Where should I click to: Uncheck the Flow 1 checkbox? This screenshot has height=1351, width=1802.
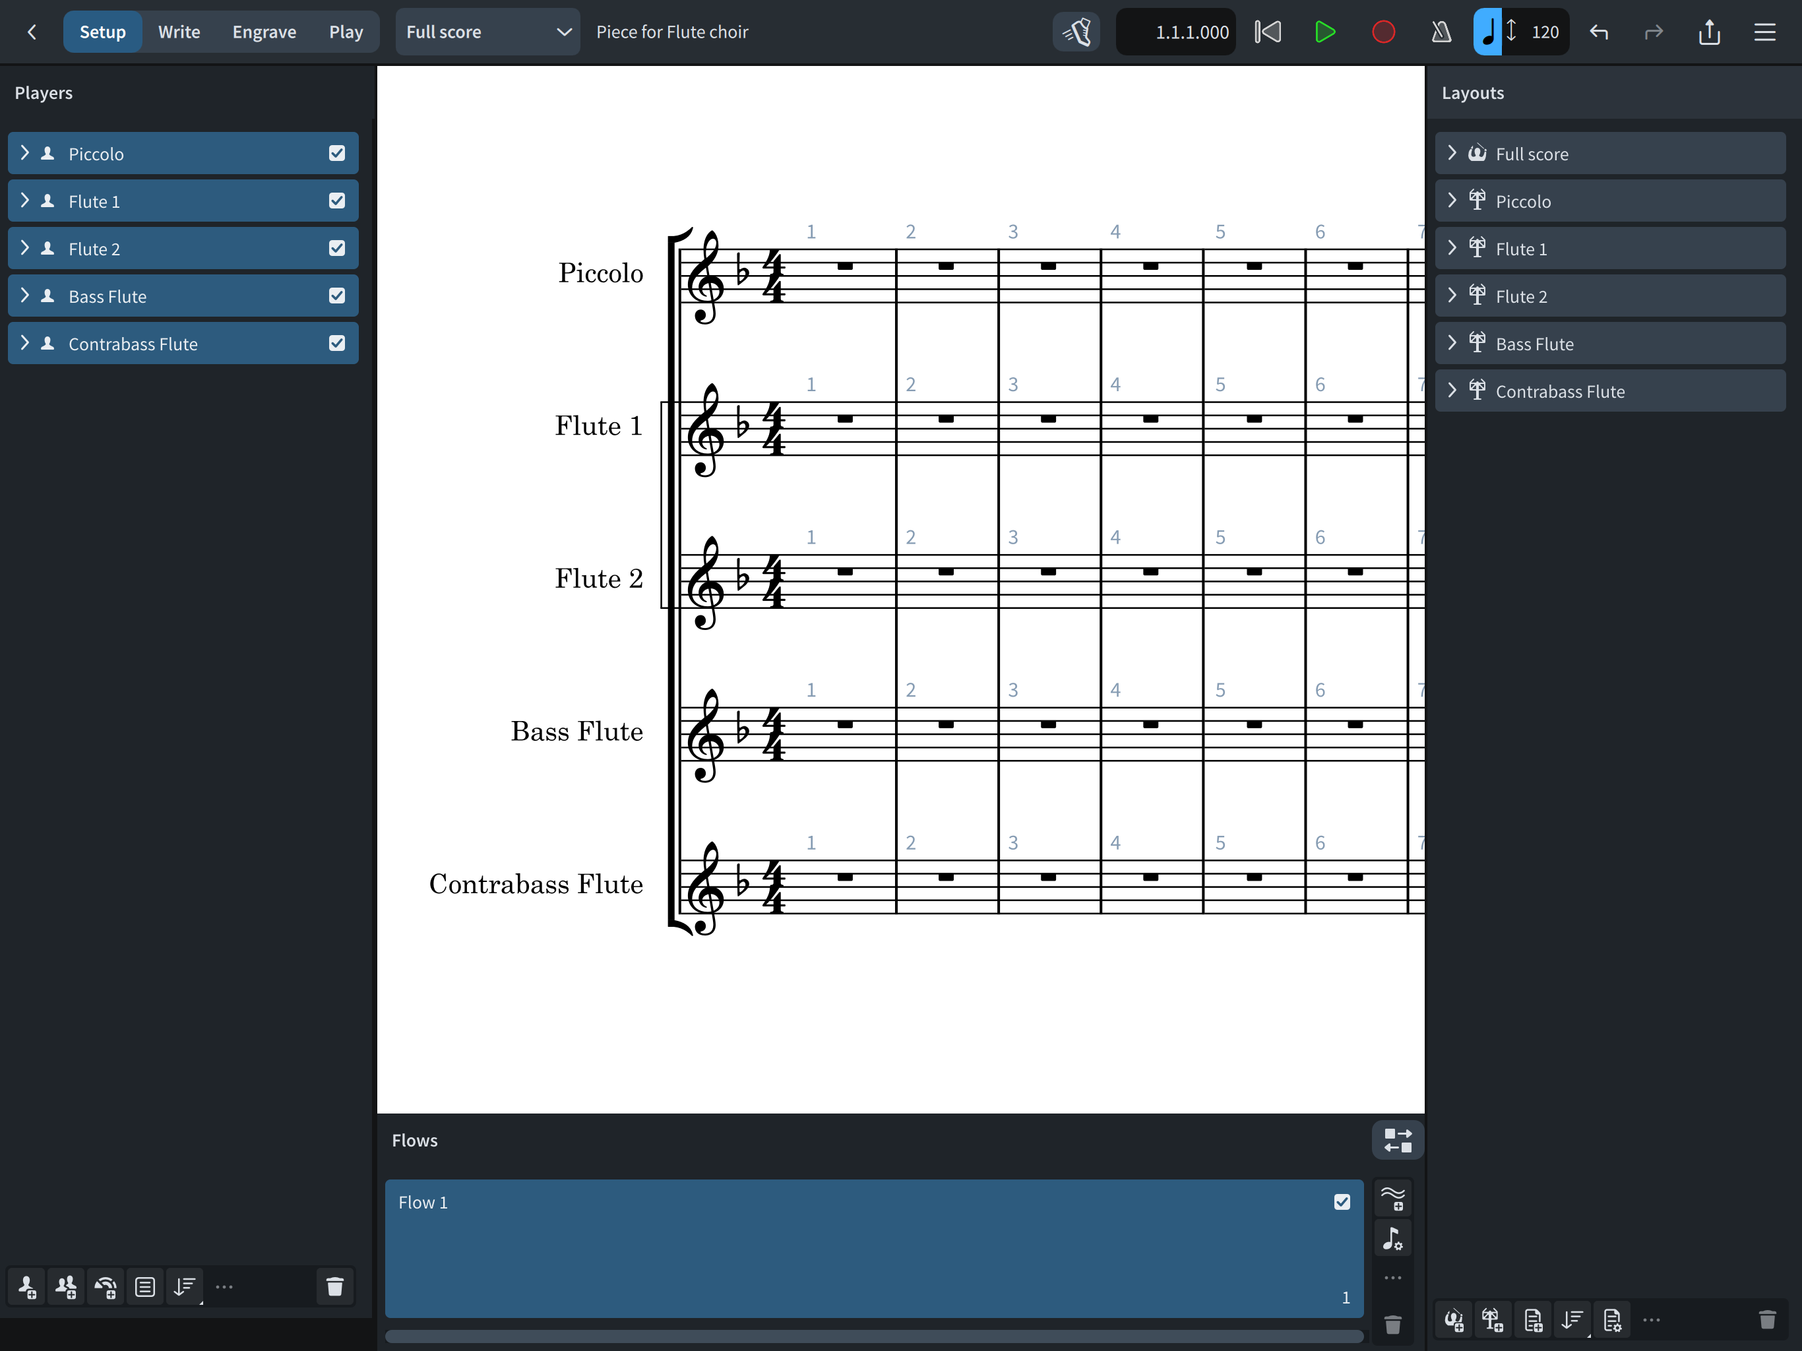pyautogui.click(x=1342, y=1202)
